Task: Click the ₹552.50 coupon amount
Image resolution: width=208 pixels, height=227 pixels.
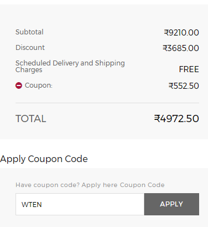Action: point(184,86)
